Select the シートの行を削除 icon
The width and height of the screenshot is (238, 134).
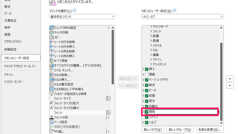pos(51,42)
